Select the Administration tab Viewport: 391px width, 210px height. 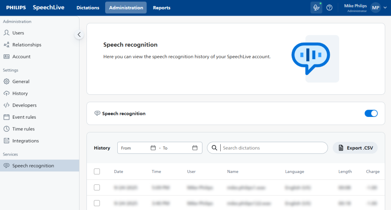coord(126,8)
